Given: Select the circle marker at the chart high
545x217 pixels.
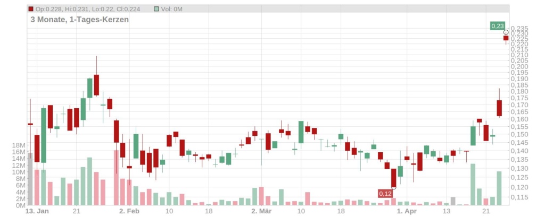Looking at the screenshot, I should pos(506,32).
